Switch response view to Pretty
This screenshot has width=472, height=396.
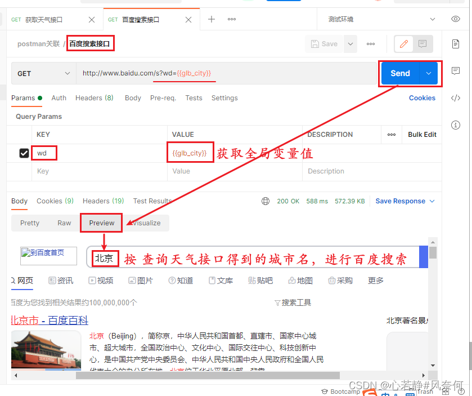click(x=30, y=223)
